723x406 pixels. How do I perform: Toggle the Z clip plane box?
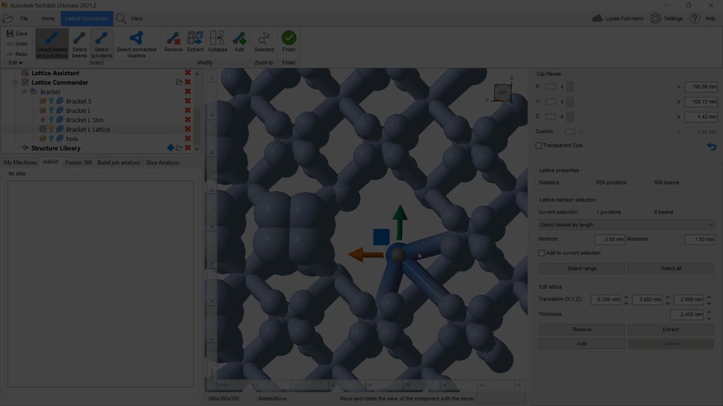point(551,117)
